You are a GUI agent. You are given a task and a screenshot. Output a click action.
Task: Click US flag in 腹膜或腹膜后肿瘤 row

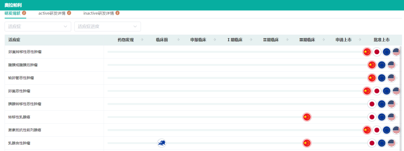click(x=391, y=65)
